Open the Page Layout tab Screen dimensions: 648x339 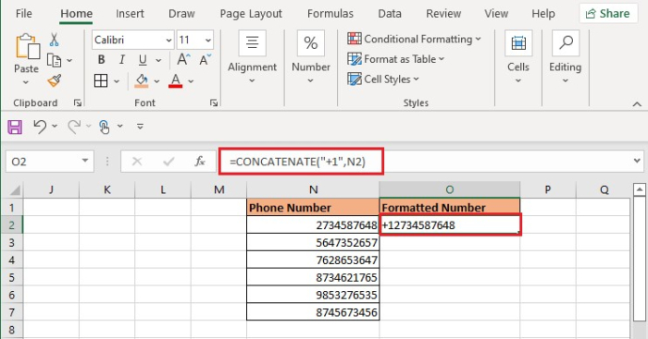tap(251, 14)
